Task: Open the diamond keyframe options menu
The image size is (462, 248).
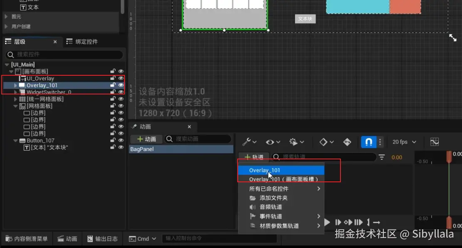Action: pos(326,142)
